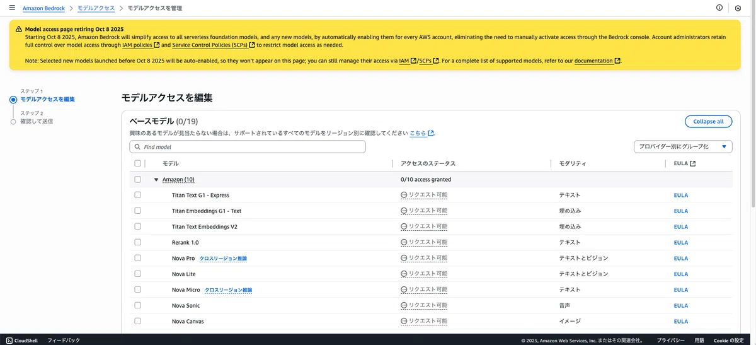Select the header checkbox for all models
This screenshot has width=756, height=345.
coord(138,163)
